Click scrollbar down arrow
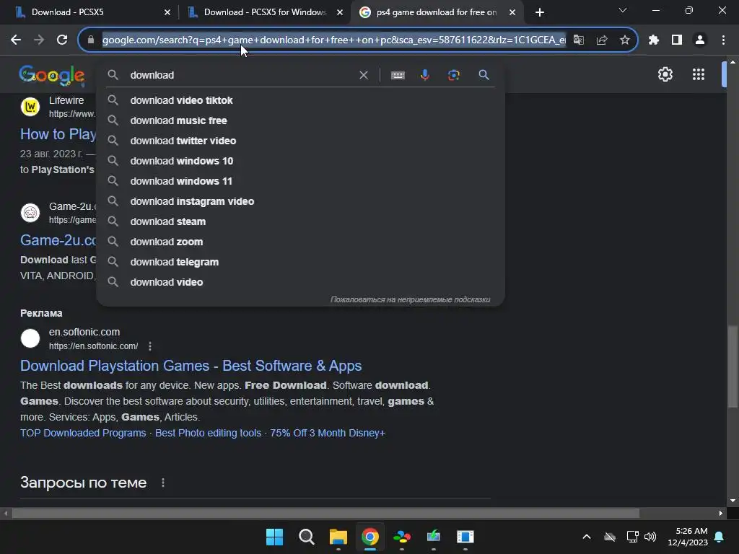The width and height of the screenshot is (739, 554). [733, 501]
